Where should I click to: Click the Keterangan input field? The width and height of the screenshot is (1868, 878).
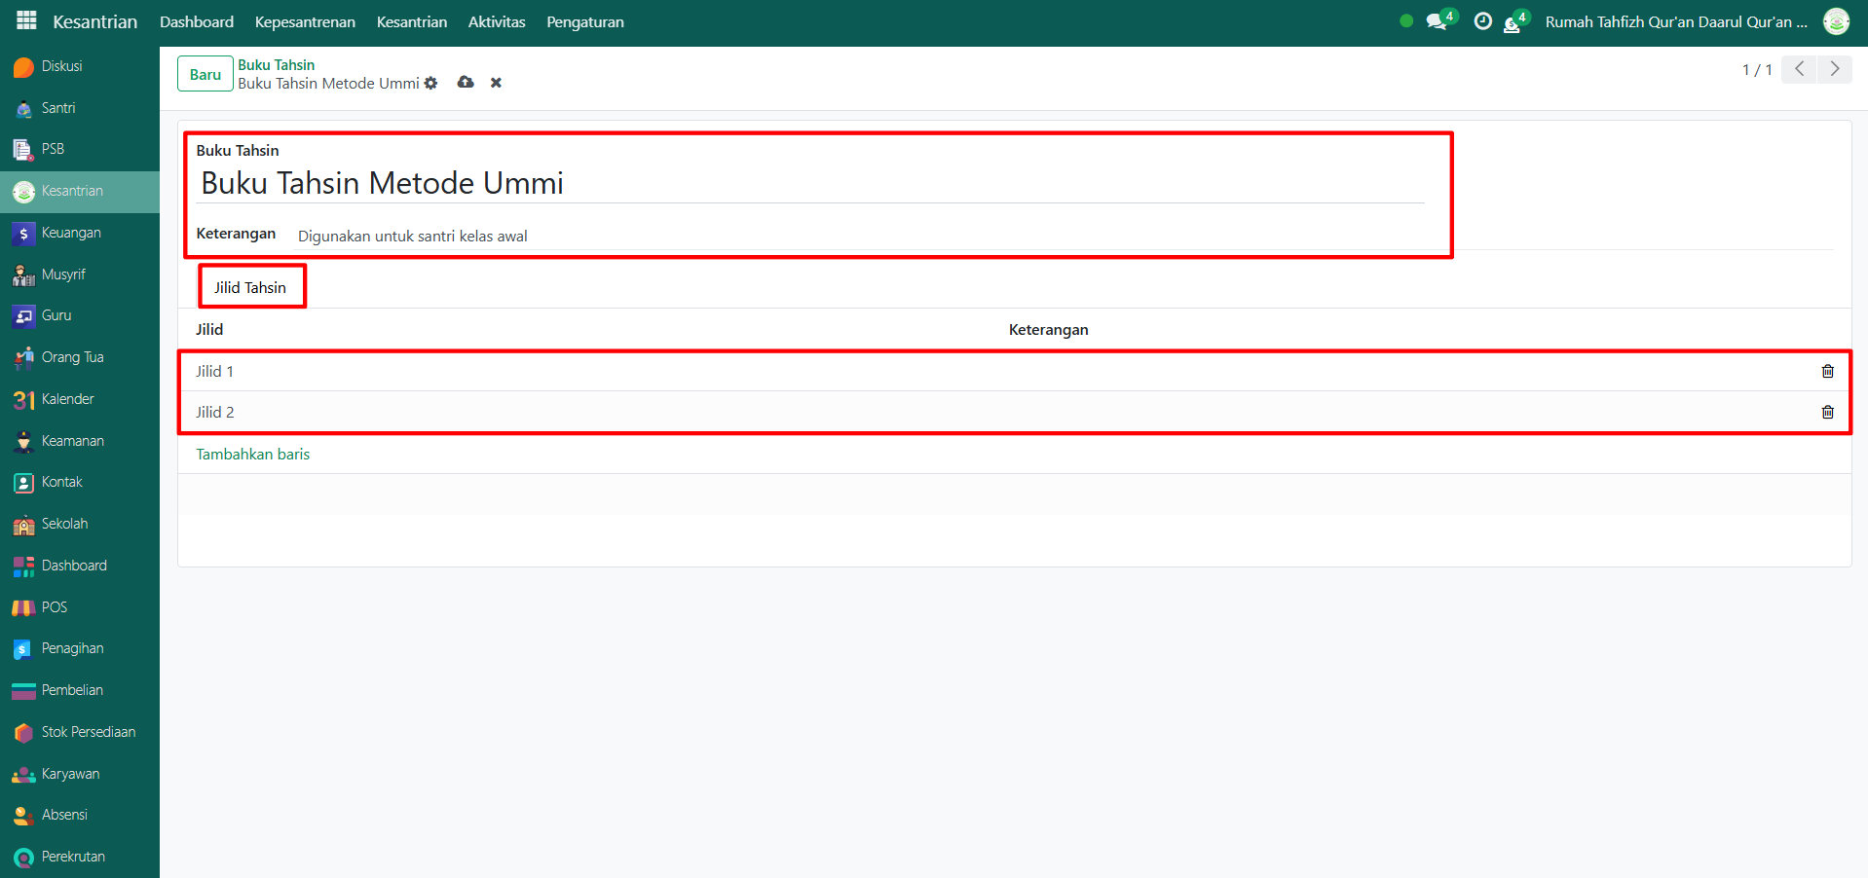(x=857, y=236)
